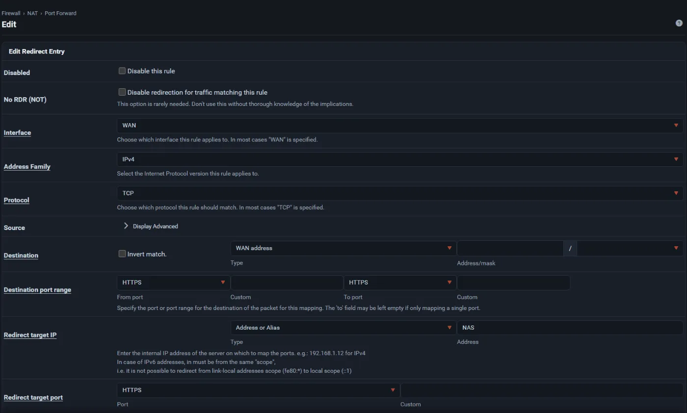687x413 pixels.
Task: Click the Redirect target port Custom field
Action: (x=542, y=390)
